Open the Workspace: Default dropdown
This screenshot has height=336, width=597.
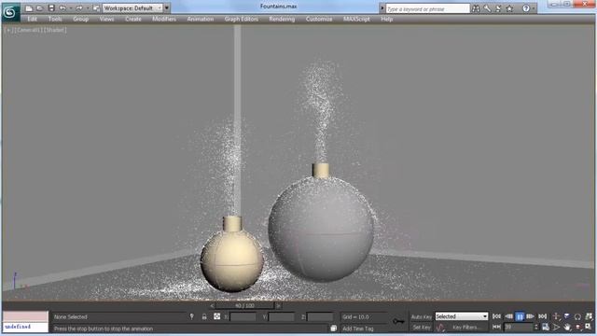tap(132, 8)
